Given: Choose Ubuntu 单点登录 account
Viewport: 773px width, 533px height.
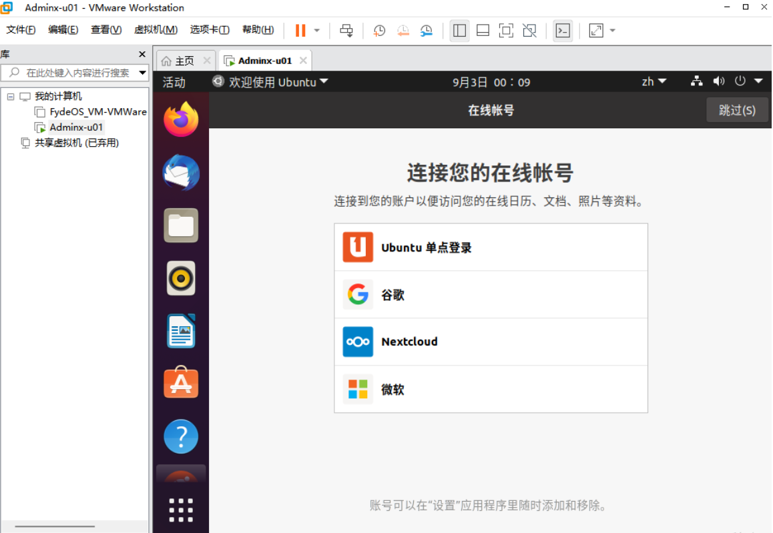Looking at the screenshot, I should click(x=491, y=247).
